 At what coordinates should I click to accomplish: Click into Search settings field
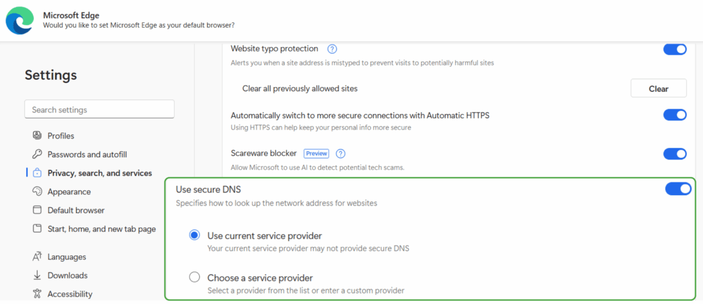pos(100,109)
